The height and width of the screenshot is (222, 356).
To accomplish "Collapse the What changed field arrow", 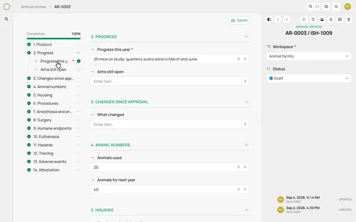I will pyautogui.click(x=93, y=115).
